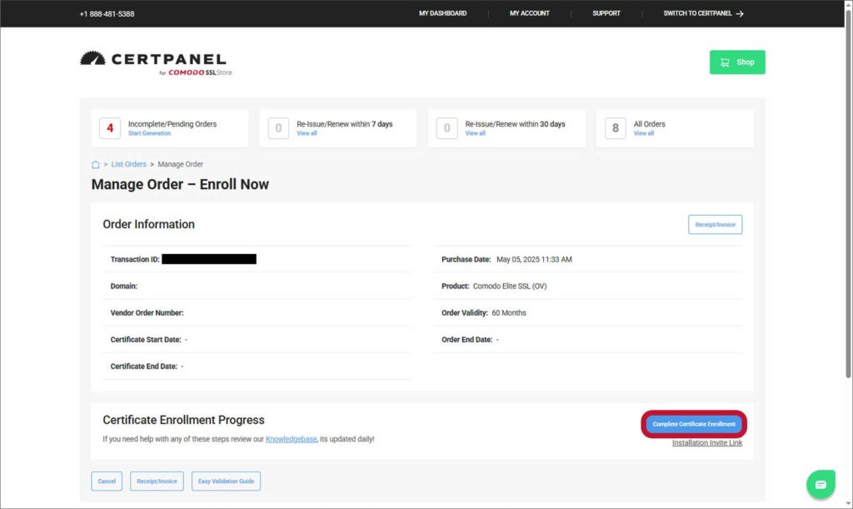
Task: Click the green Shop button
Action: (737, 62)
